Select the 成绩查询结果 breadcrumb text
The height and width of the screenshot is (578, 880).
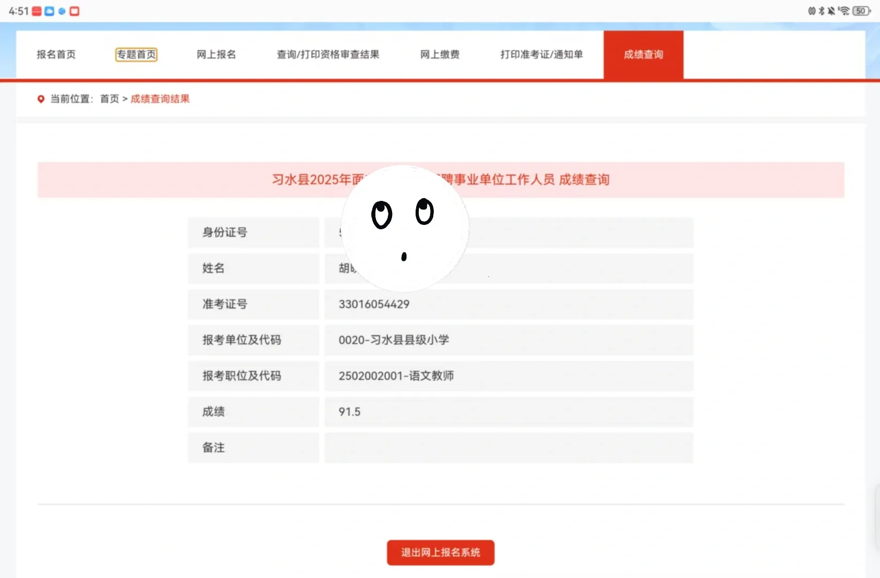click(159, 99)
